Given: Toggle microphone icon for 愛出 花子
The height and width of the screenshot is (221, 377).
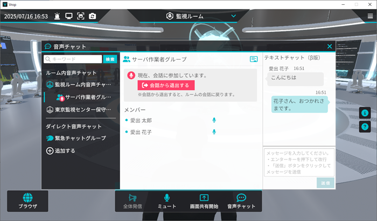Looking at the screenshot, I should (214, 132).
